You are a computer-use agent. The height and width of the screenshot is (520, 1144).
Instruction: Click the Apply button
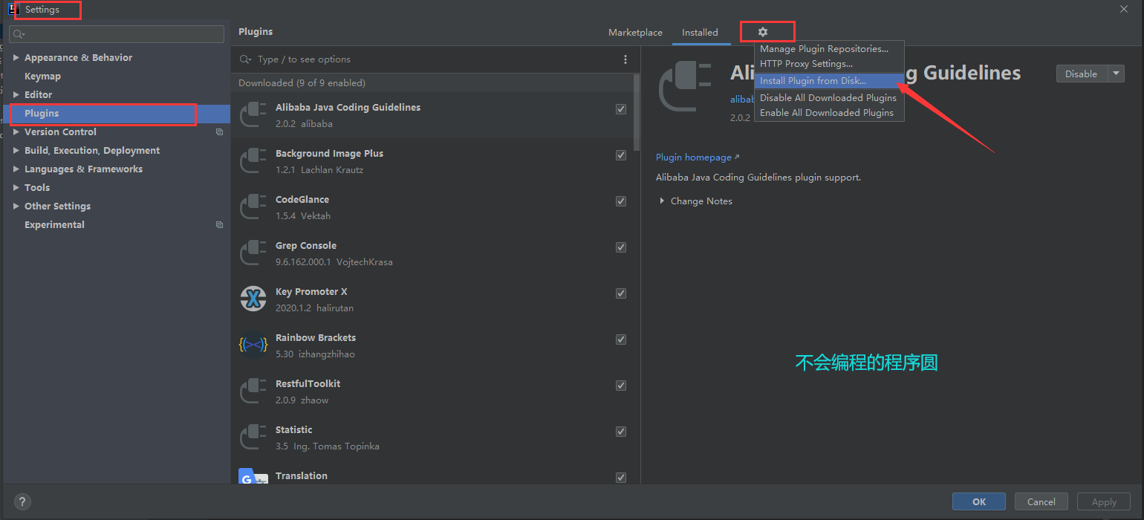coord(1104,501)
